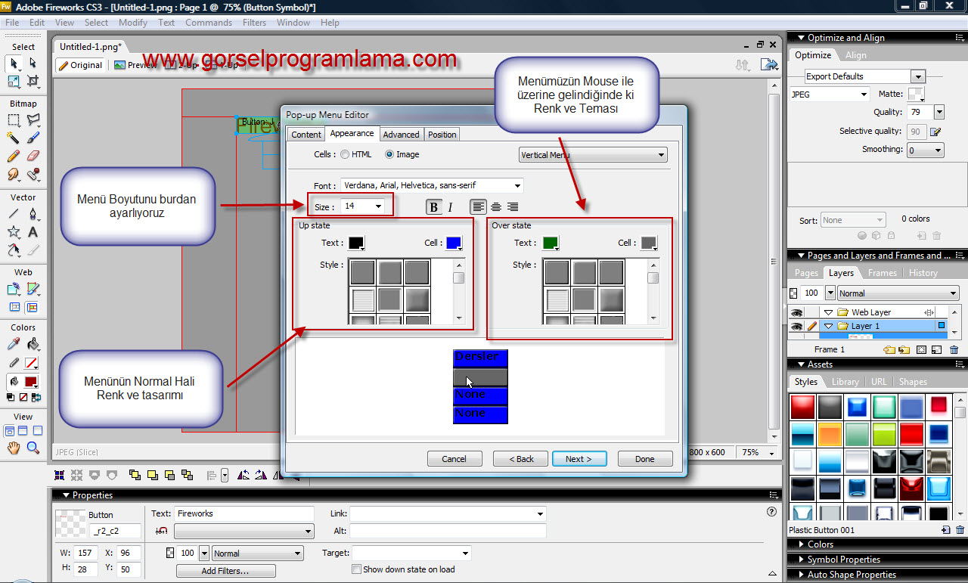Open the Up state Cell color swatch
The image size is (968, 583).
pyautogui.click(x=454, y=243)
